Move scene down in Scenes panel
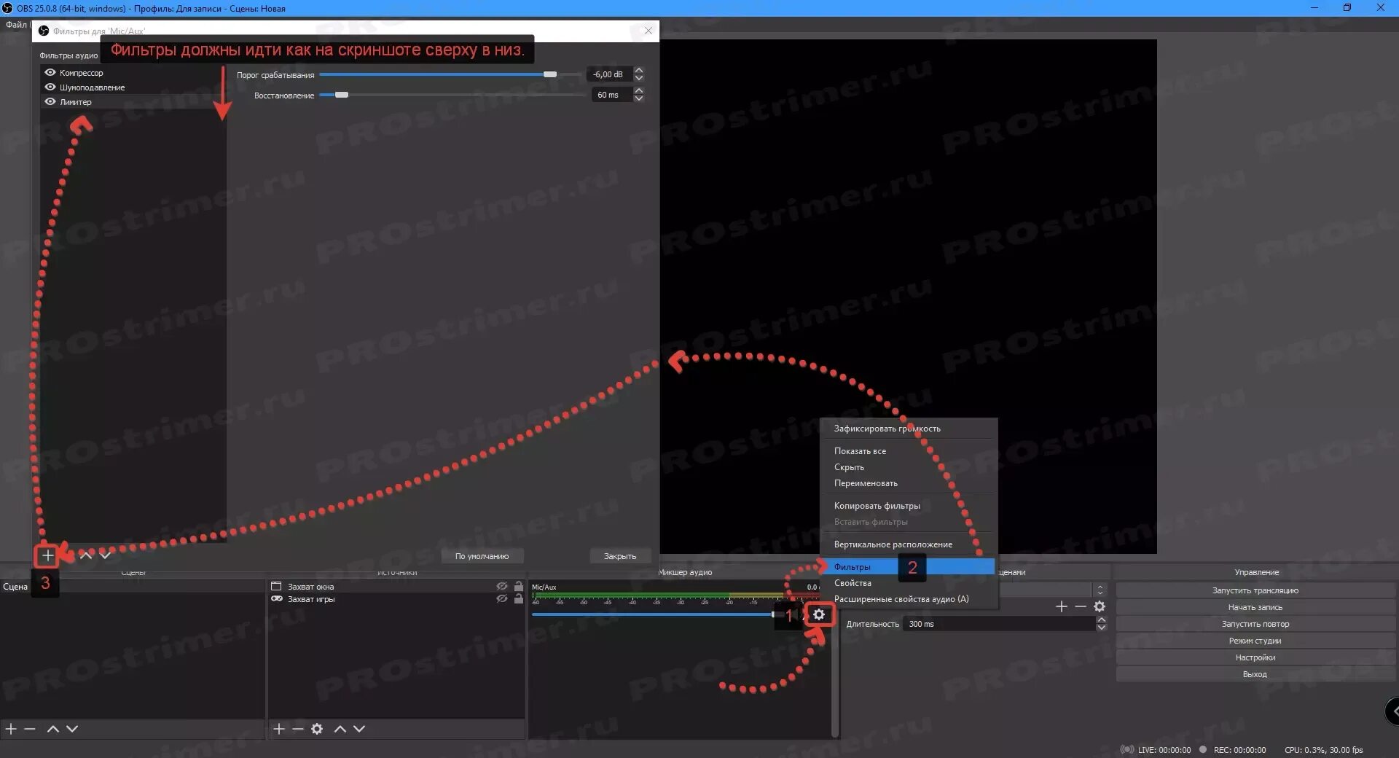Screen dimensions: 1399x758 (72, 729)
